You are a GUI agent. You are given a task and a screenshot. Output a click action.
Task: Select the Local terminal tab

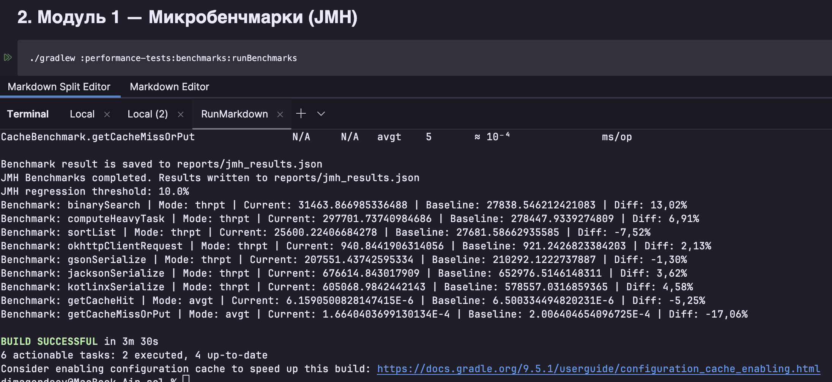tap(82, 114)
